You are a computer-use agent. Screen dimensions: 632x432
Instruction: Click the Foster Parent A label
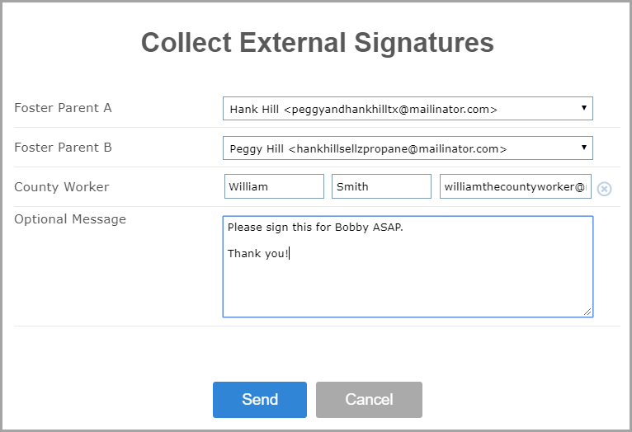pyautogui.click(x=63, y=108)
